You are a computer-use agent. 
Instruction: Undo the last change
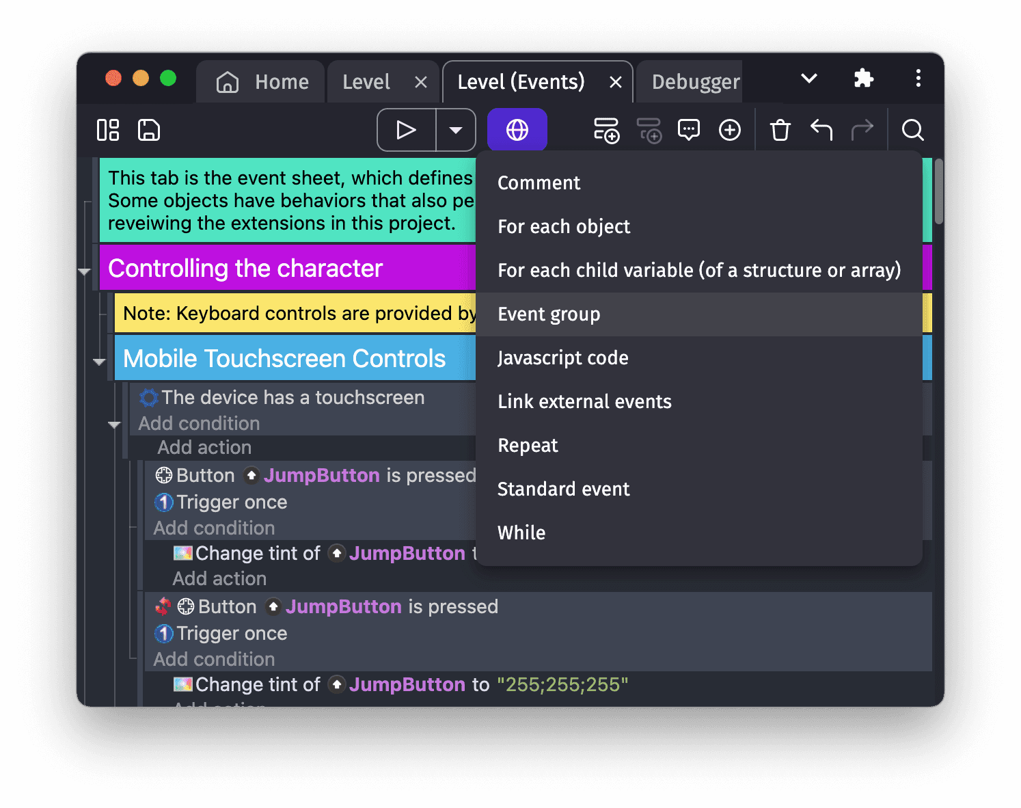point(821,130)
